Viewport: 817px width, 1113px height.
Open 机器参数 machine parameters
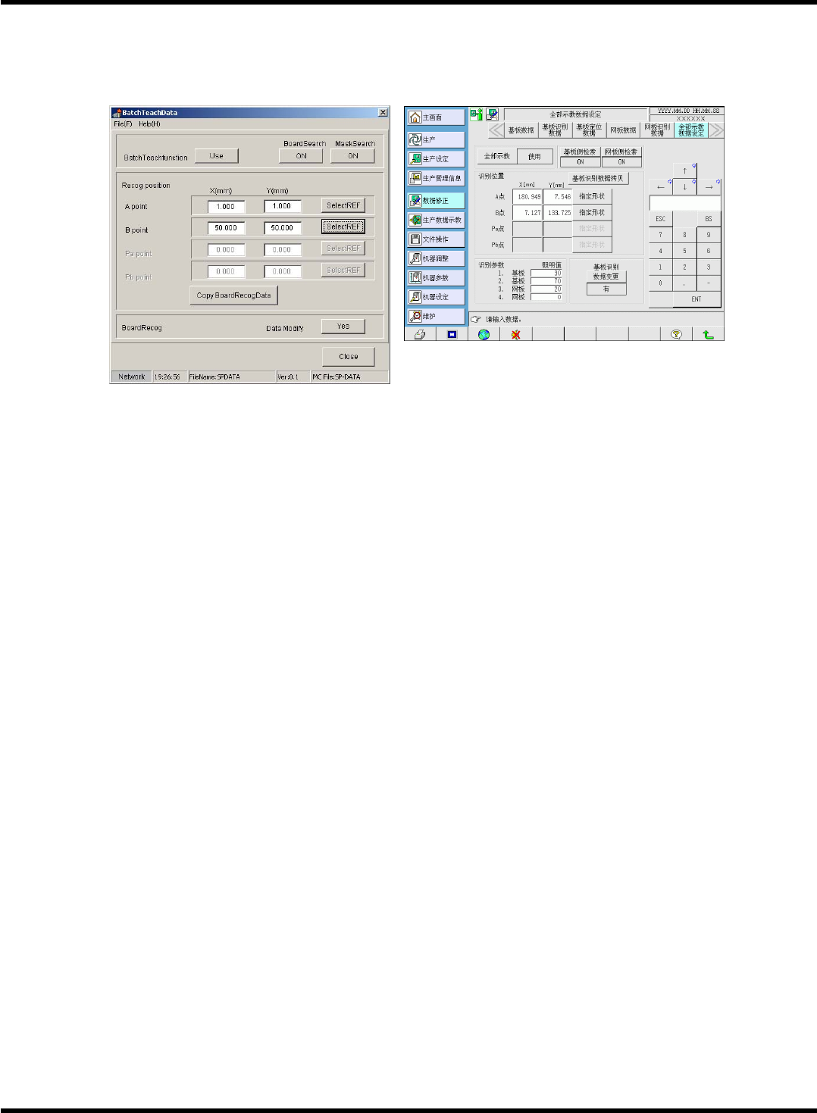click(435, 277)
